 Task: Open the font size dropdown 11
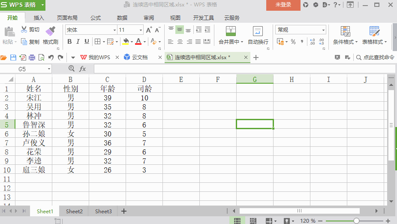[x=141, y=30]
